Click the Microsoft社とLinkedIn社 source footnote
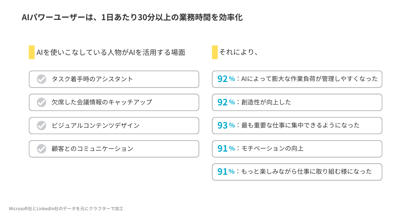Viewport: 416px width, 218px height. (66, 209)
